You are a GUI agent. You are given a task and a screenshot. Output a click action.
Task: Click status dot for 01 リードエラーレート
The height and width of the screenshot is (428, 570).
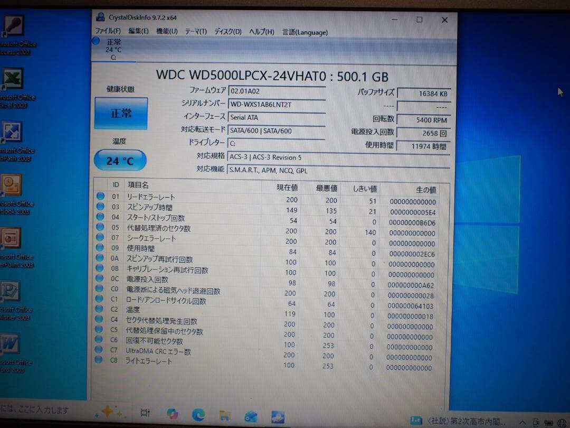[100, 196]
